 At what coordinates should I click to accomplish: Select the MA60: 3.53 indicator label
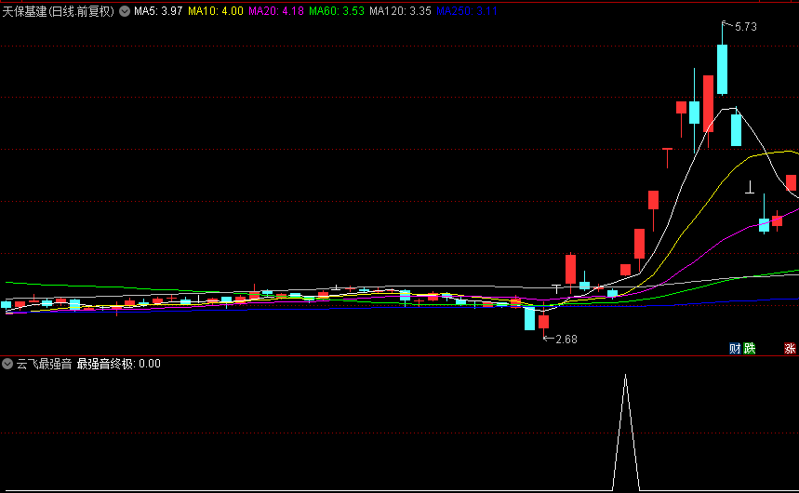[337, 11]
